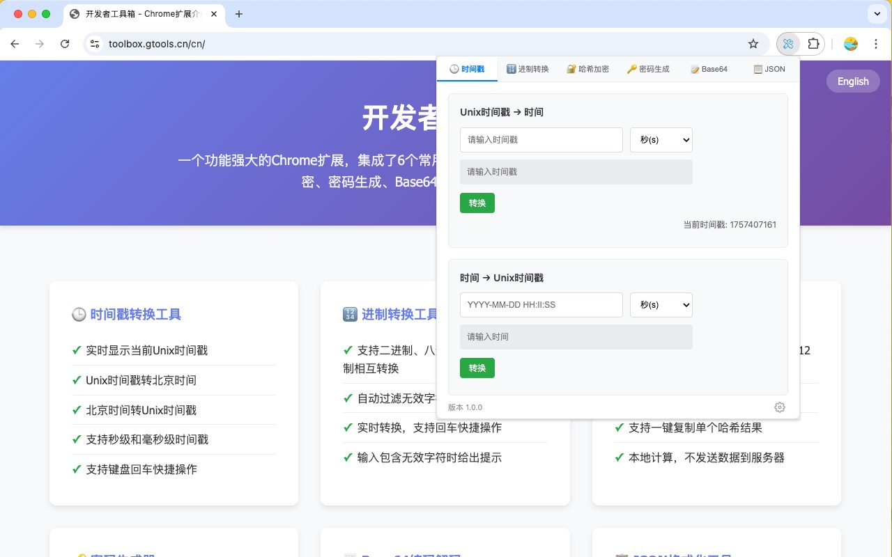The height and width of the screenshot is (557, 892).
Task: Open the Chrome profile avatar
Action: [850, 44]
